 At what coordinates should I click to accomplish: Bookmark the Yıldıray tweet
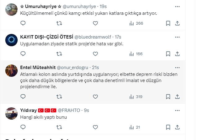click(x=168, y=127)
